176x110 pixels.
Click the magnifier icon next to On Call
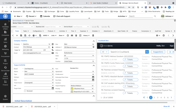point(98,27)
